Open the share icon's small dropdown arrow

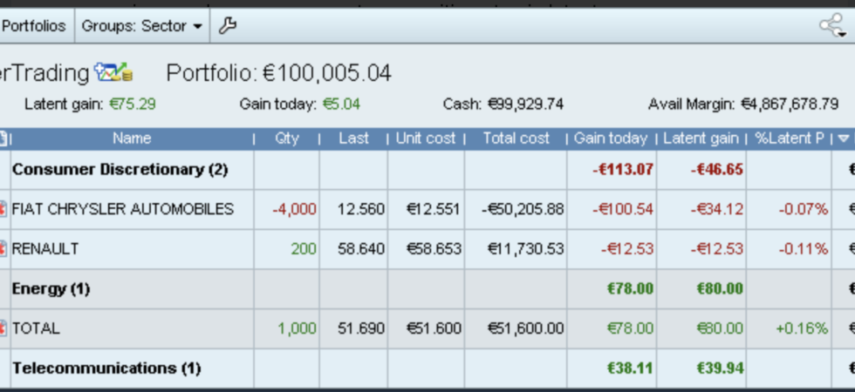pos(843,34)
